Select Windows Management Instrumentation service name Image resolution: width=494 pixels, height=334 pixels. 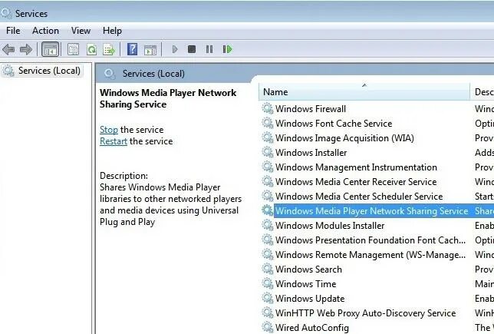pos(356,167)
